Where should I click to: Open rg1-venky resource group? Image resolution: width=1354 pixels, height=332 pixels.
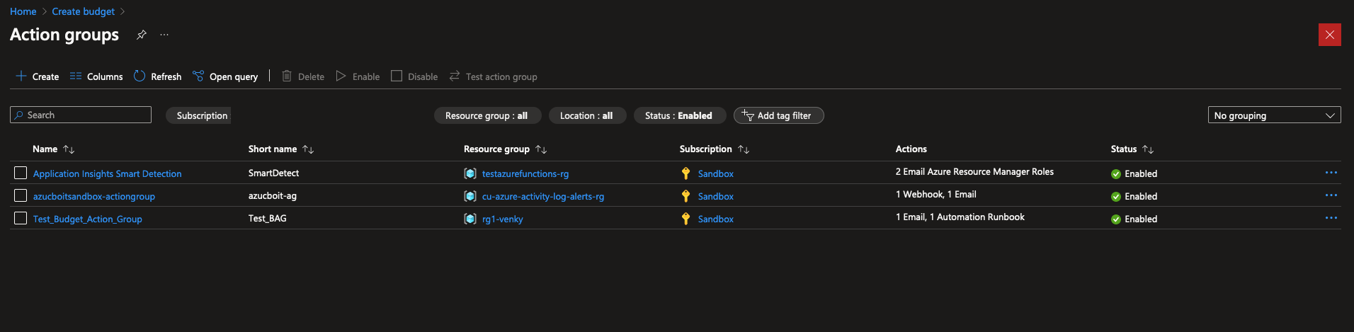pyautogui.click(x=503, y=219)
